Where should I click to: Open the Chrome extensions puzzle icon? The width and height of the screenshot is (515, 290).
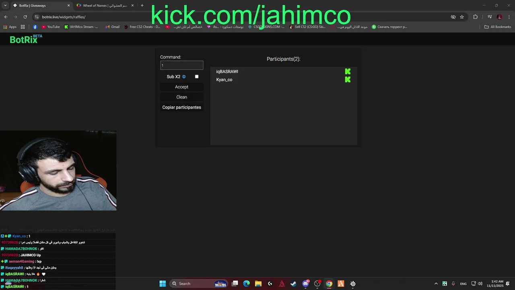[x=476, y=17]
